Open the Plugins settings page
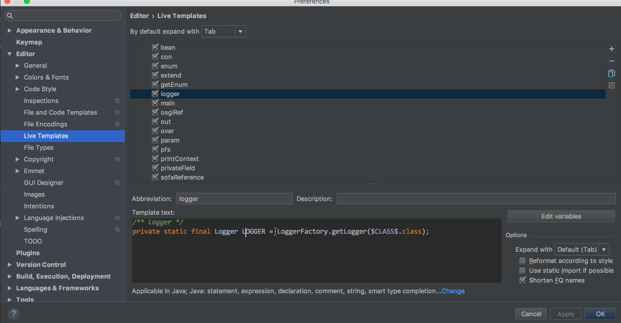This screenshot has height=323, width=621. (28, 253)
